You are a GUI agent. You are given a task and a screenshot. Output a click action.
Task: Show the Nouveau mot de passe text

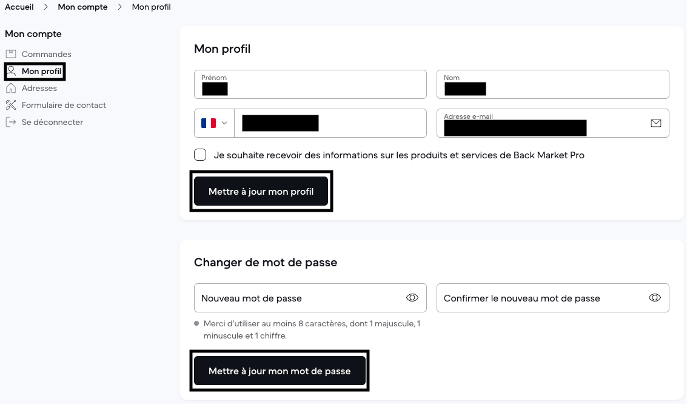click(412, 298)
